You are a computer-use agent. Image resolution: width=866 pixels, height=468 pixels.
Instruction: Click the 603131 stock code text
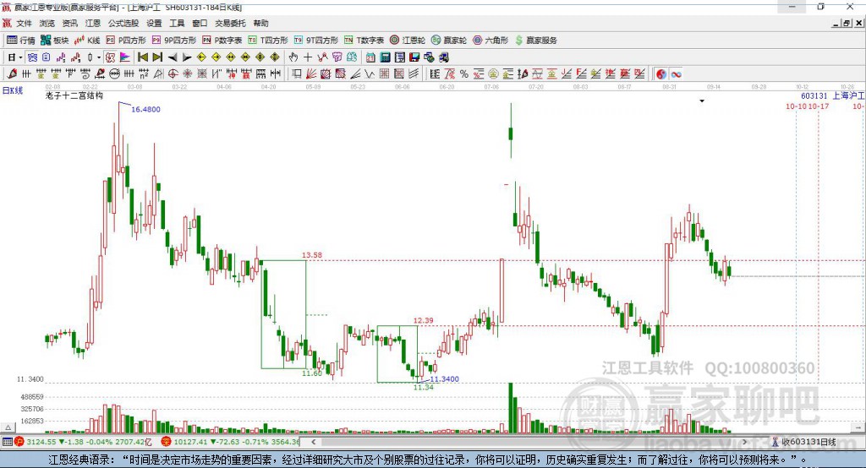[x=814, y=95]
